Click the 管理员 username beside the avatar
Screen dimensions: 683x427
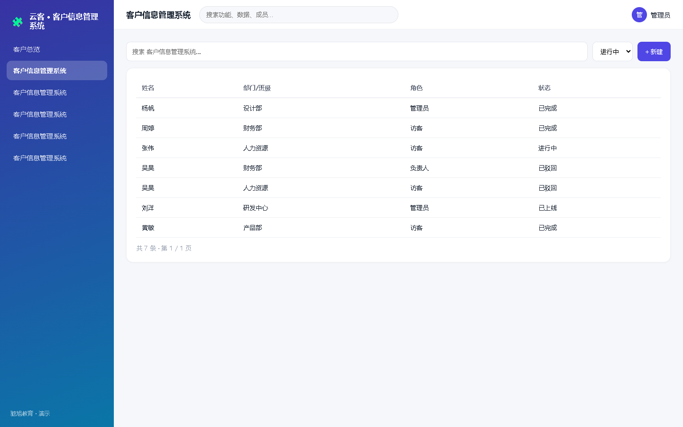click(x=660, y=15)
